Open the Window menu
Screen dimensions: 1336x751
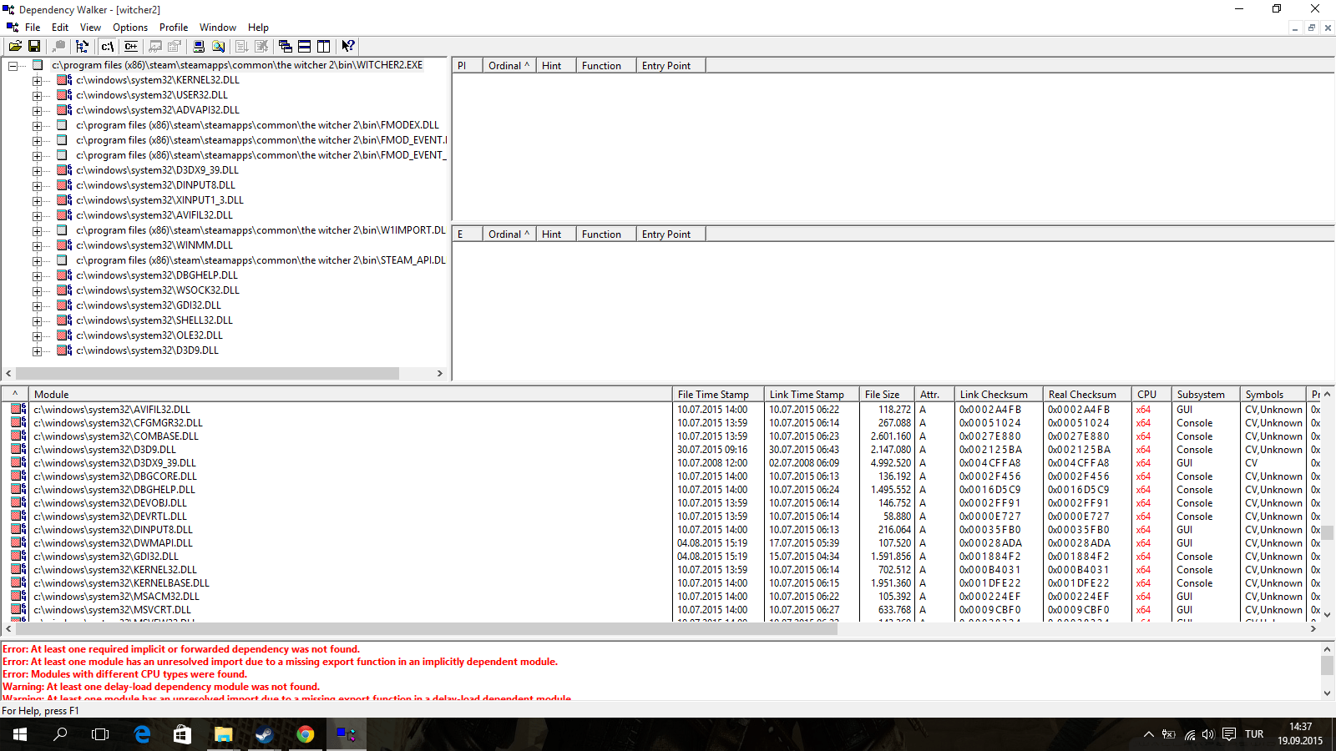click(x=218, y=28)
